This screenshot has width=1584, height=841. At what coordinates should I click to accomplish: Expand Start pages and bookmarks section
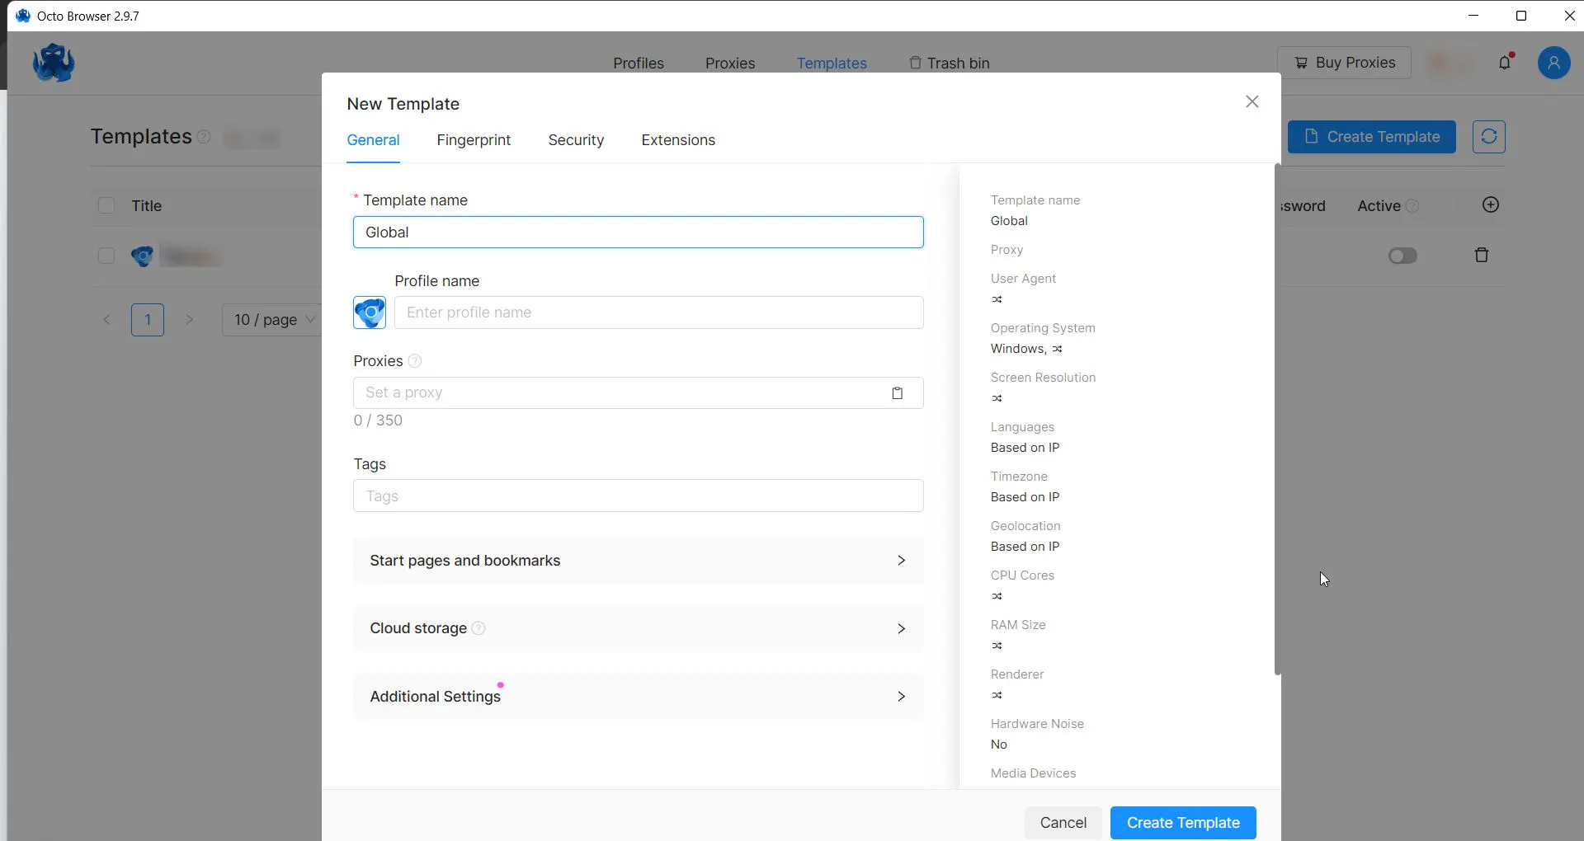pos(638,561)
